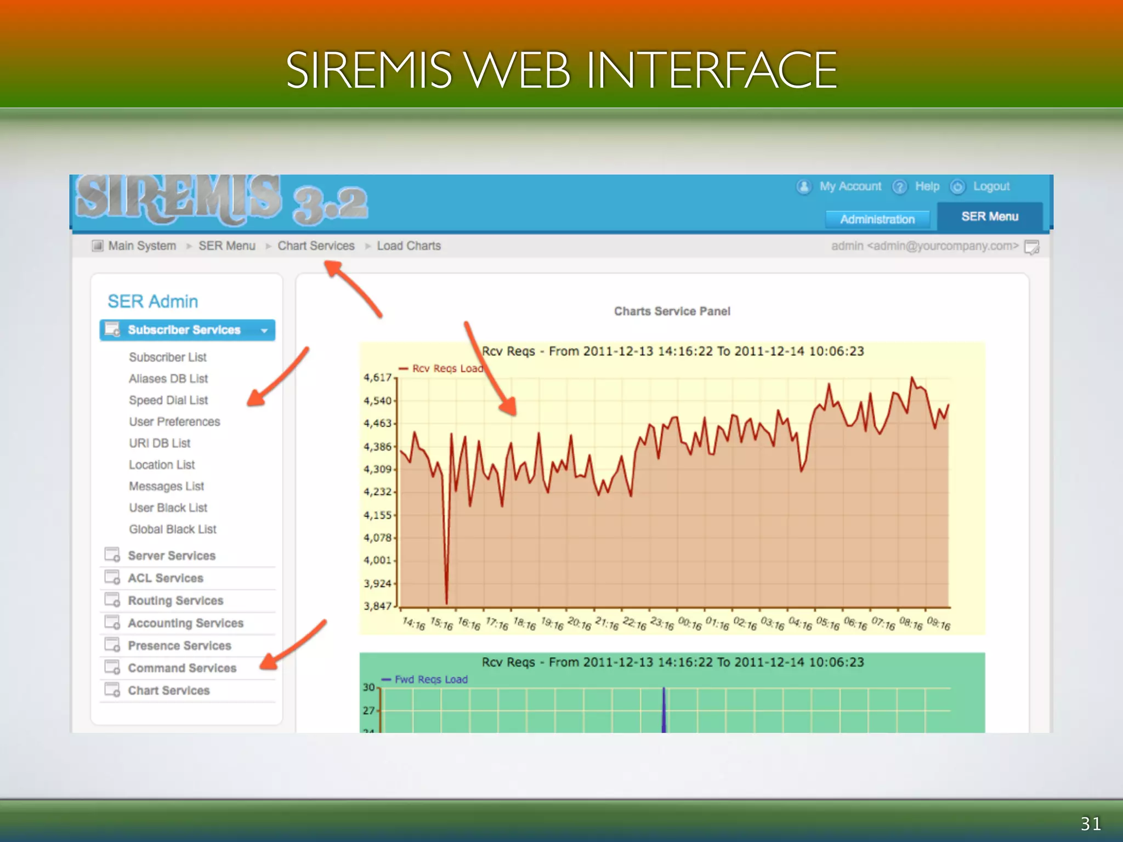Open Global Black List

pyautogui.click(x=173, y=529)
